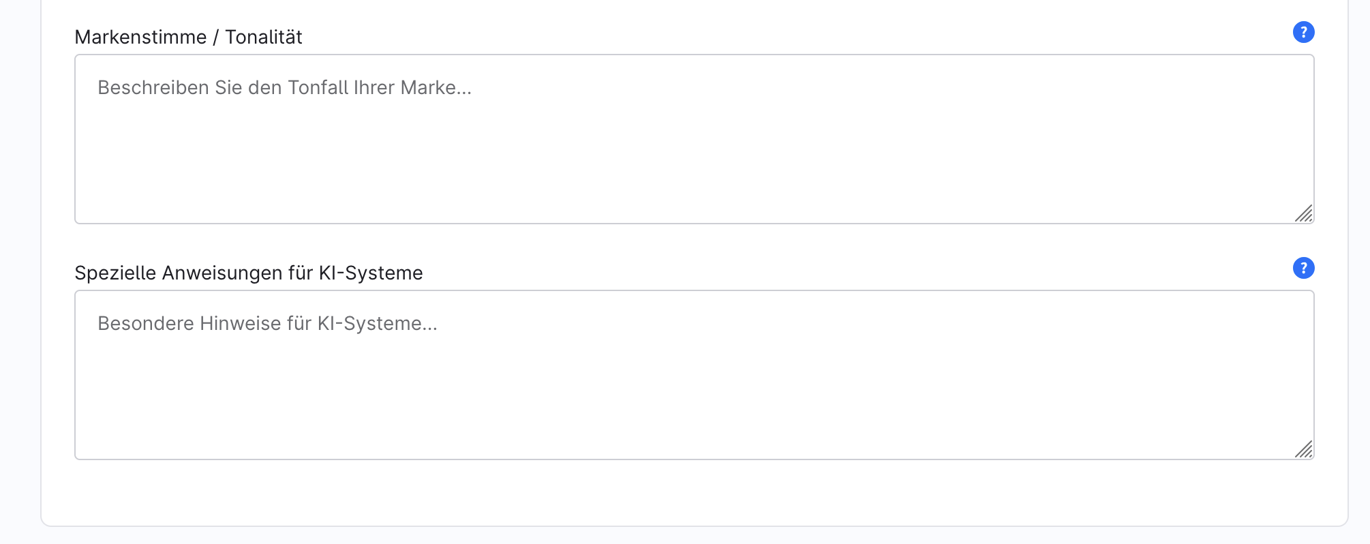Click the blue question mark beside Tonalität
Viewport: 1370px width, 544px height.
pos(1303,32)
